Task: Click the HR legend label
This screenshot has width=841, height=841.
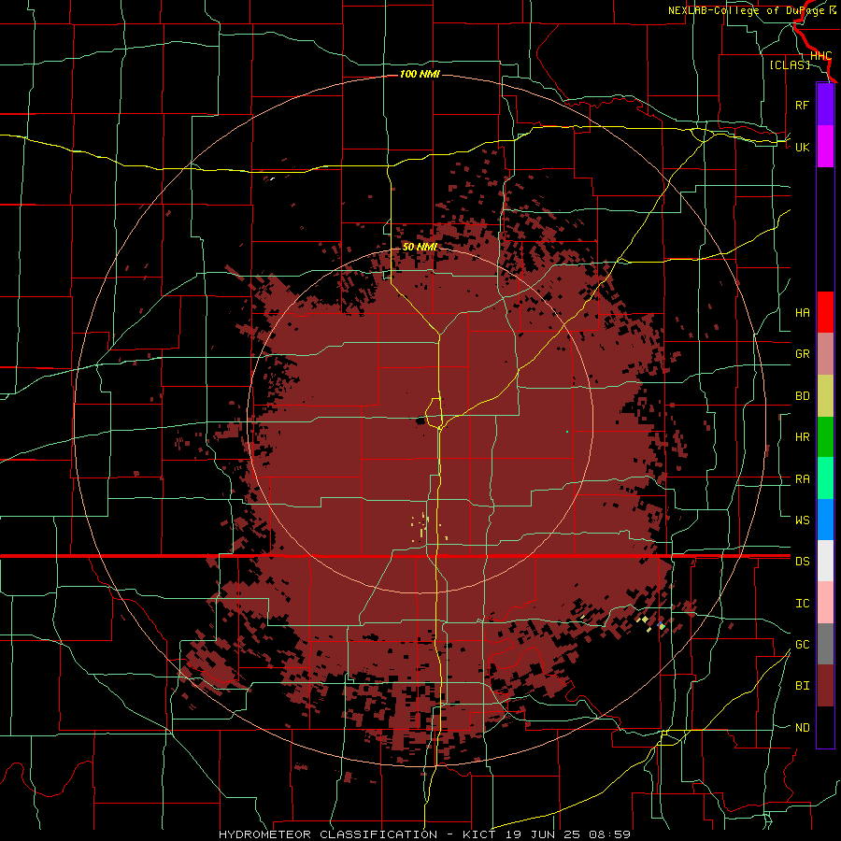Action: tap(802, 437)
